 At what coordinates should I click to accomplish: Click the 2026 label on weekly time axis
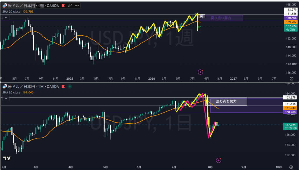click(x=152, y=78)
